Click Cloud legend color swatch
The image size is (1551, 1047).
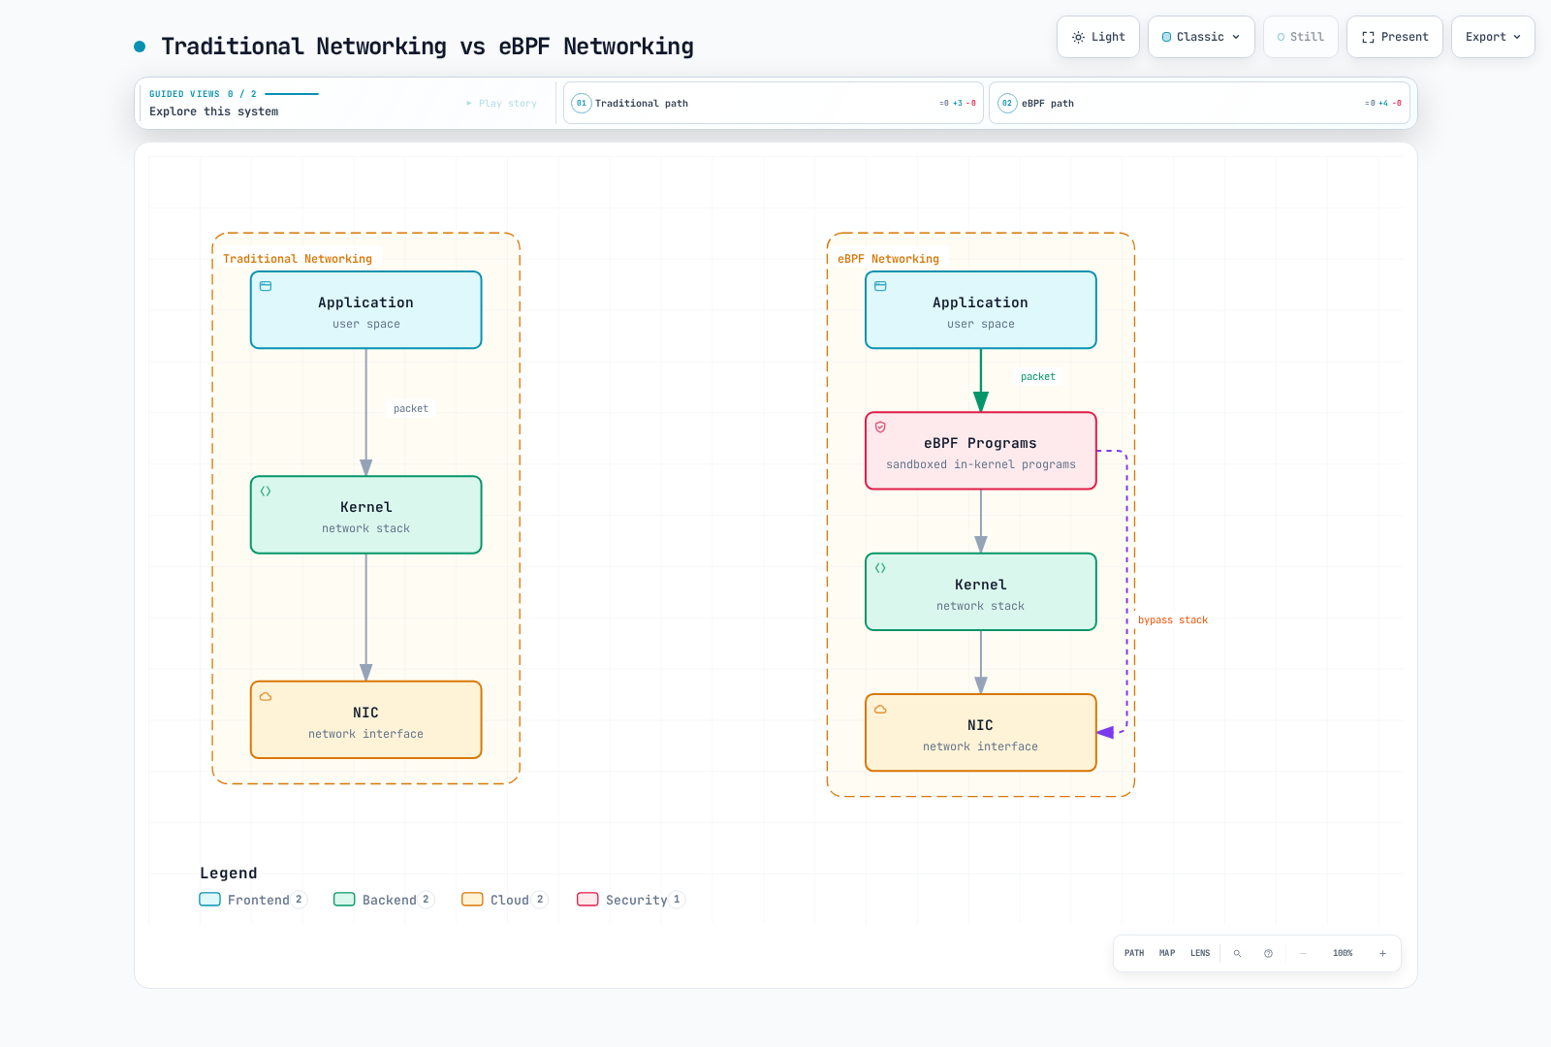click(472, 899)
